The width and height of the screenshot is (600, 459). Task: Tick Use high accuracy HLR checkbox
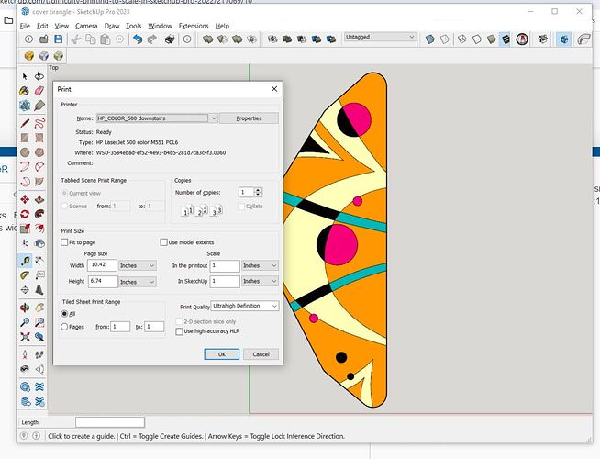coord(178,331)
